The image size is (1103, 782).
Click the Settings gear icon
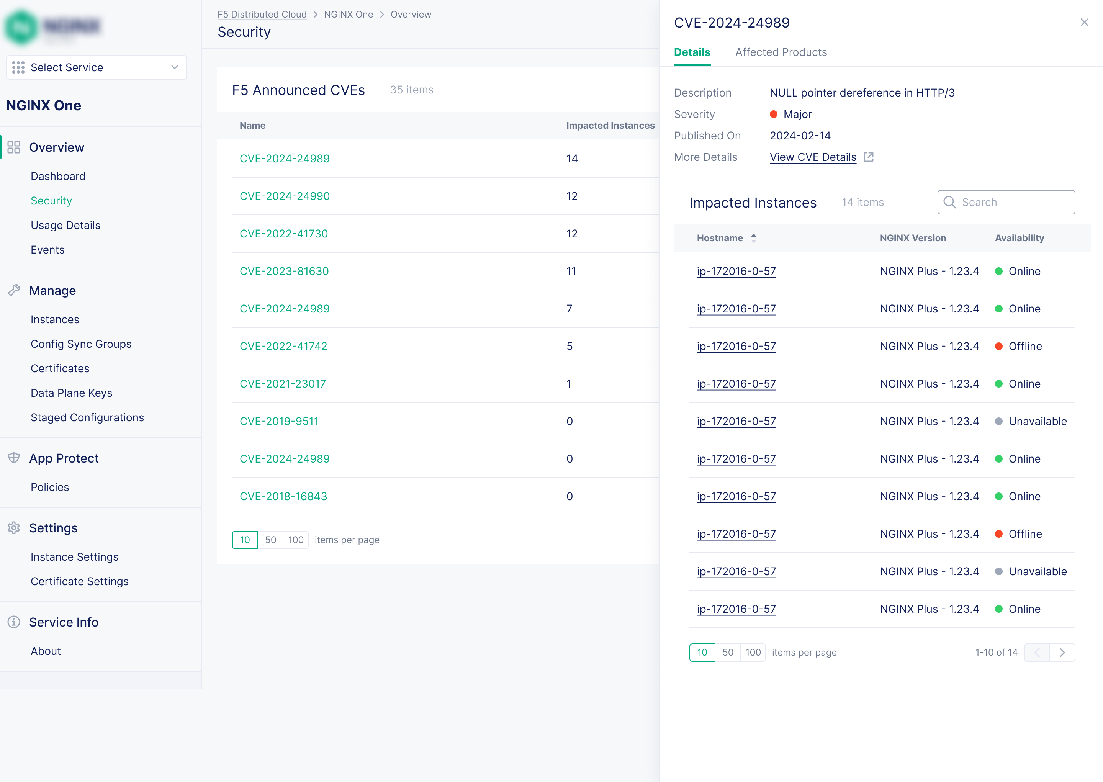(x=14, y=528)
